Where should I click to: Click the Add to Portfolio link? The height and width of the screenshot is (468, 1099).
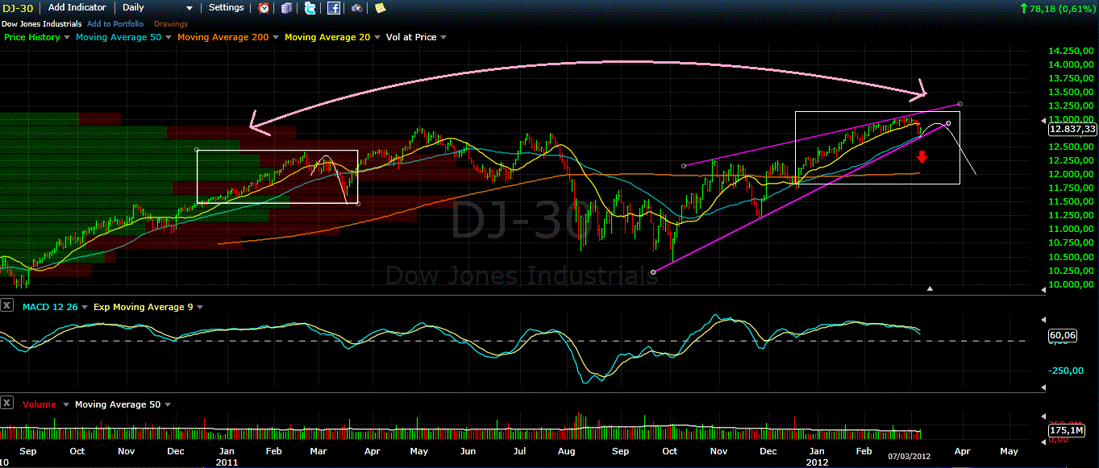pyautogui.click(x=115, y=24)
